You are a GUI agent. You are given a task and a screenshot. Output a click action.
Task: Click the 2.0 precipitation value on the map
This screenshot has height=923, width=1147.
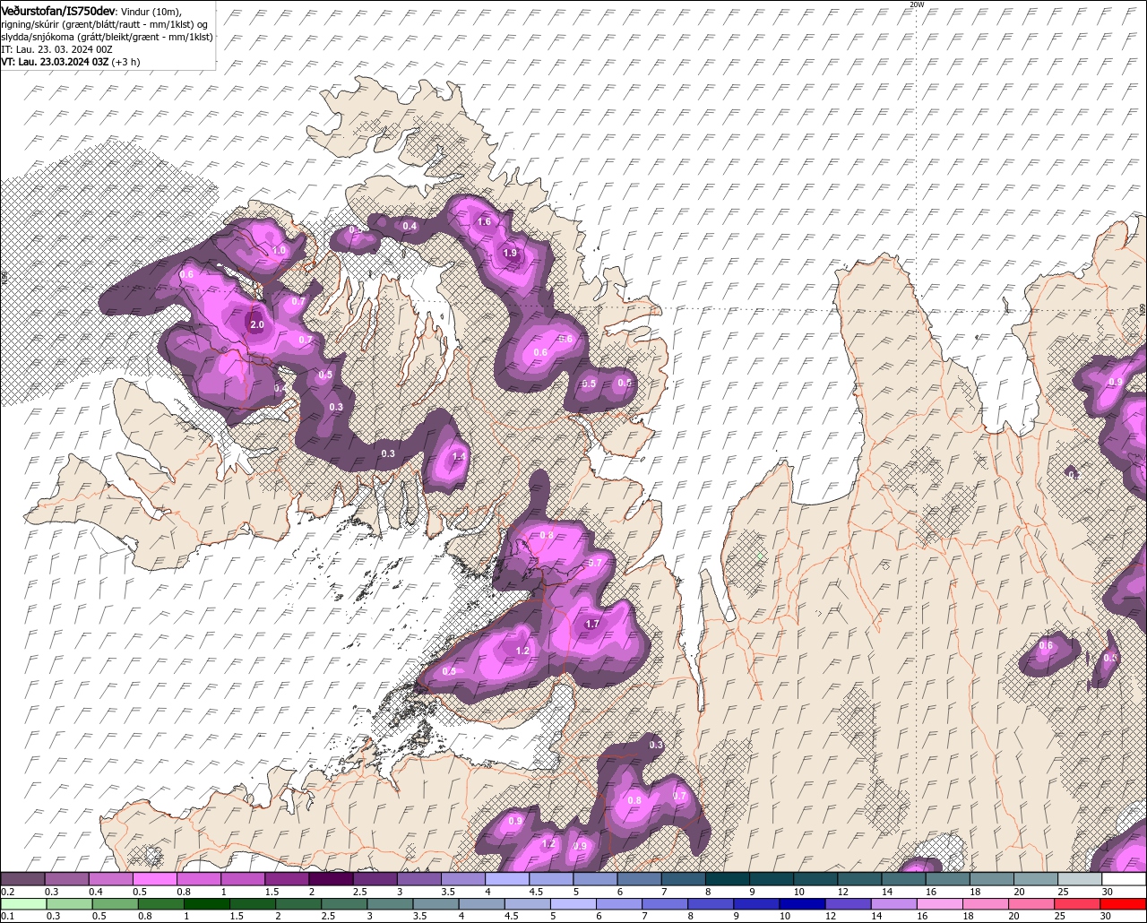(257, 324)
